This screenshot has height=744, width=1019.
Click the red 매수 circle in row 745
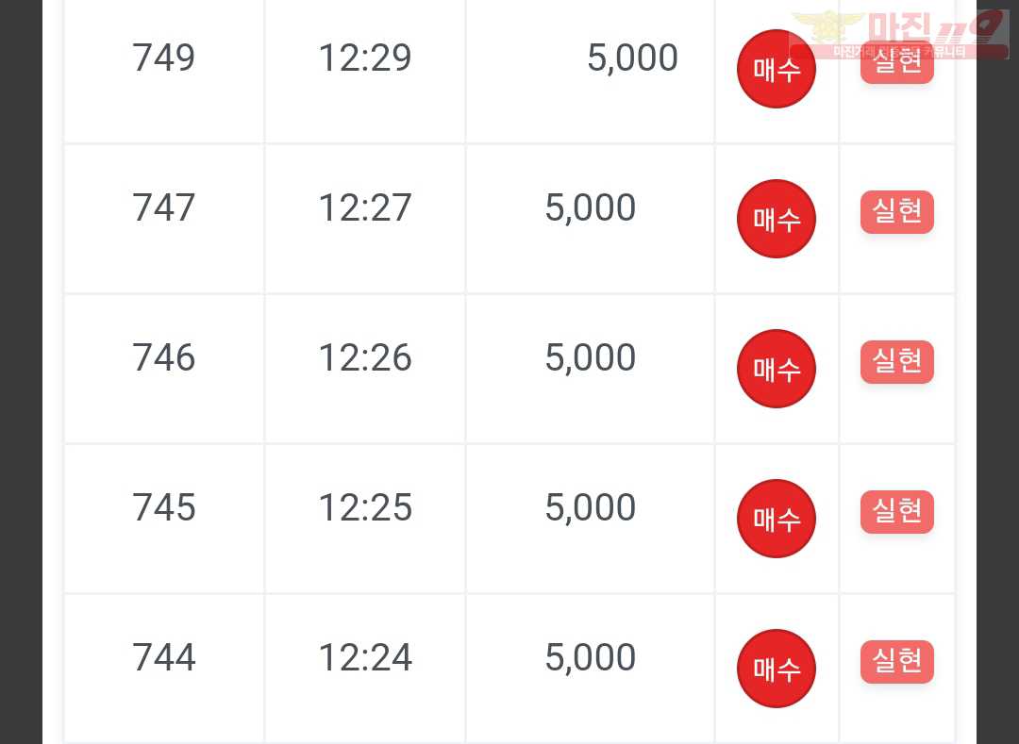click(x=776, y=519)
